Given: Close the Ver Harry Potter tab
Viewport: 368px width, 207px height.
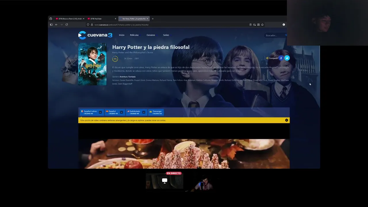Looking at the screenshot, I should click(147, 19).
